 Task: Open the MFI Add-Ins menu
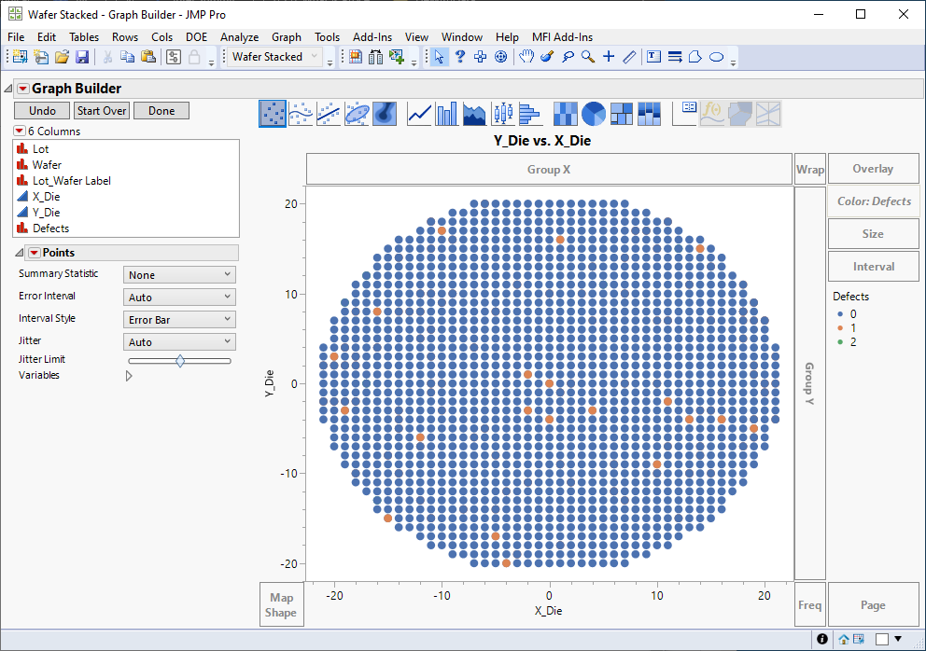[562, 36]
